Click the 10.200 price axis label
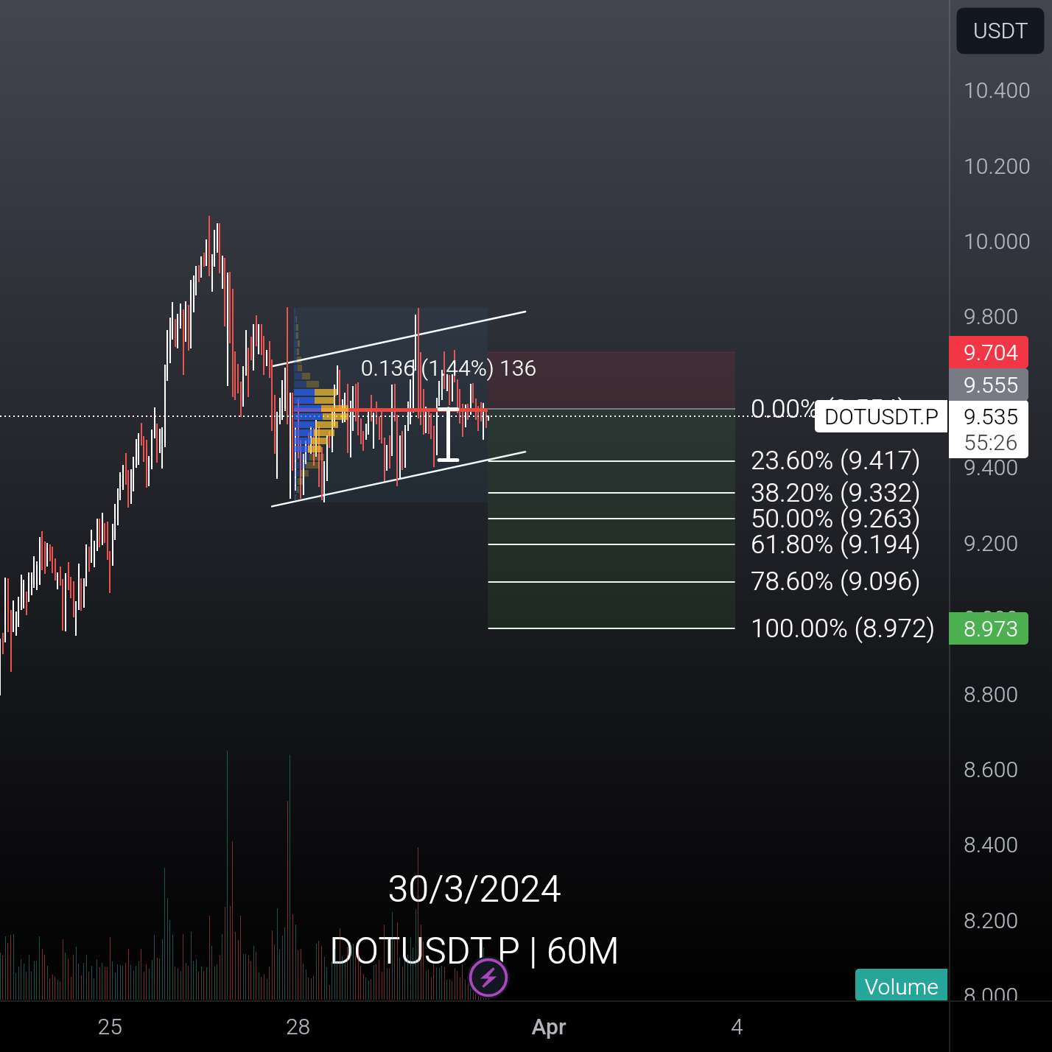1052x1052 pixels. coord(997,166)
